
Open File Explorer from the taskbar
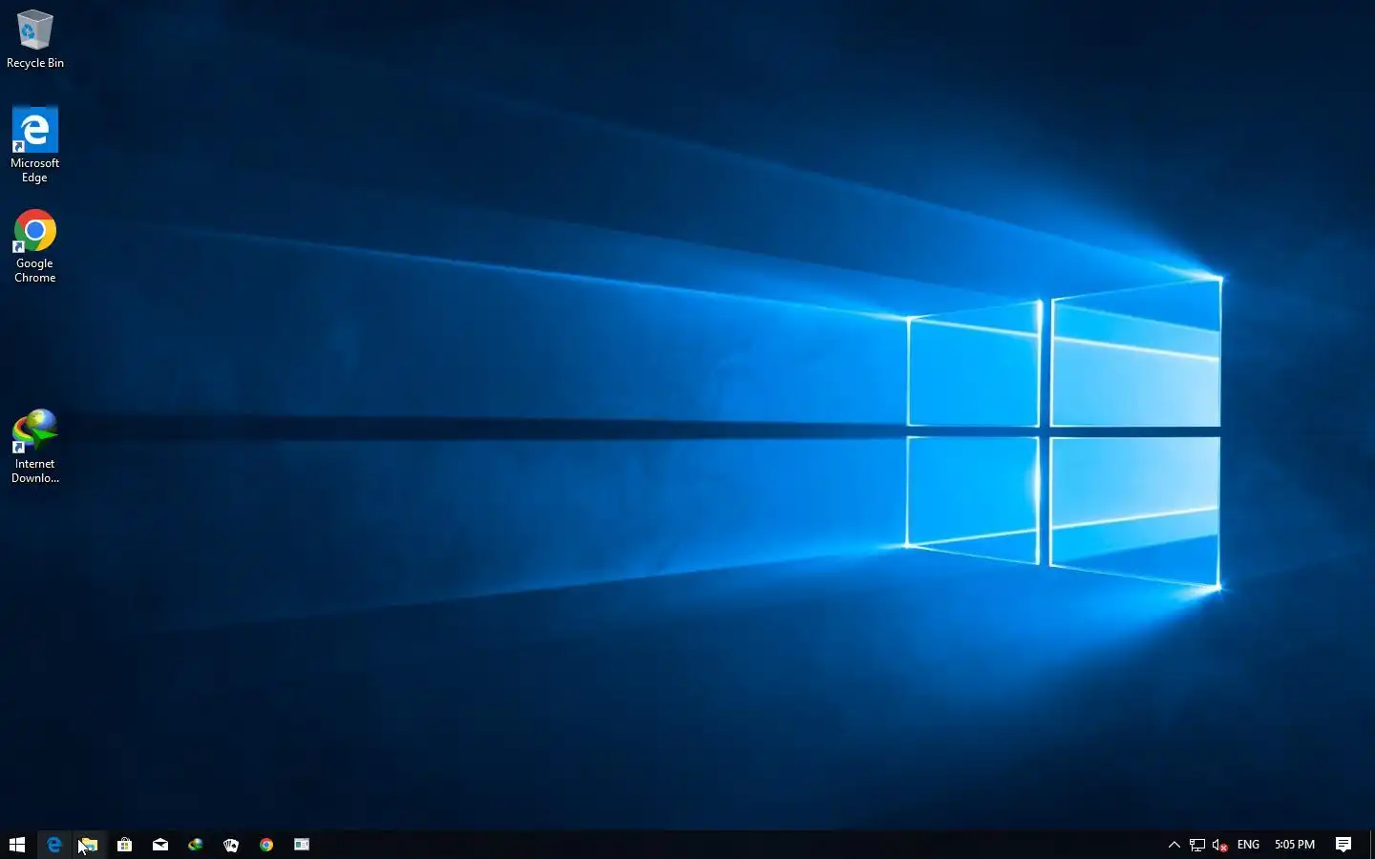[89, 845]
